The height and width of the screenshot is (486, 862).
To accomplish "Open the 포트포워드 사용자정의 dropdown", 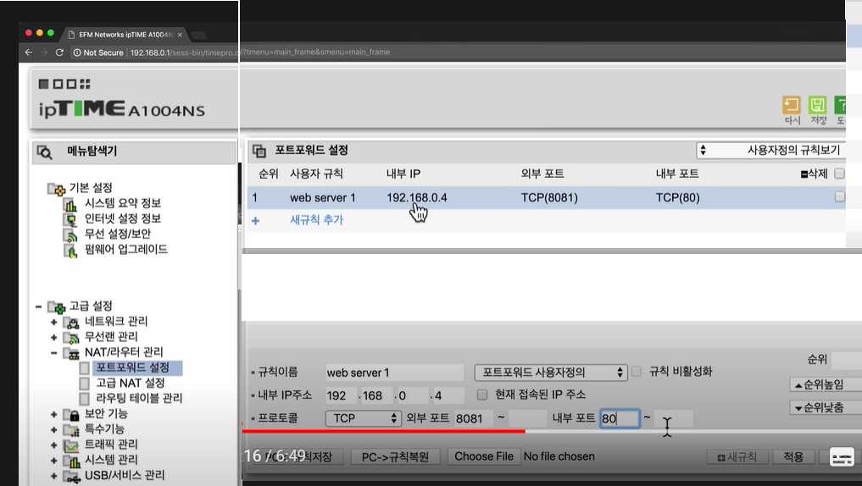I will click(551, 372).
